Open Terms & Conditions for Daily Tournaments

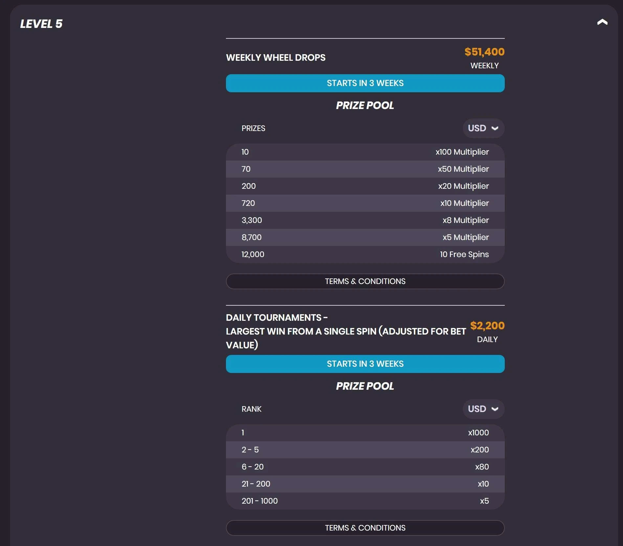coord(365,528)
